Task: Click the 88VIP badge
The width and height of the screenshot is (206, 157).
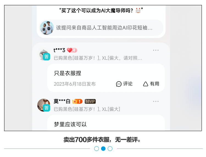Action: point(90,101)
